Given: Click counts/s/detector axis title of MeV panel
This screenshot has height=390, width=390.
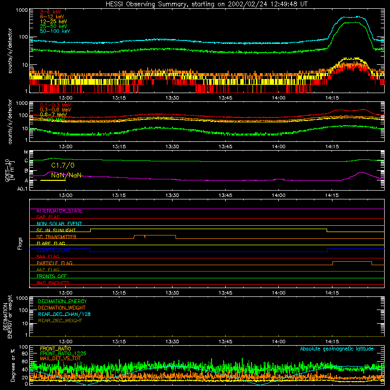Looking at the screenshot, I should click(x=10, y=121).
